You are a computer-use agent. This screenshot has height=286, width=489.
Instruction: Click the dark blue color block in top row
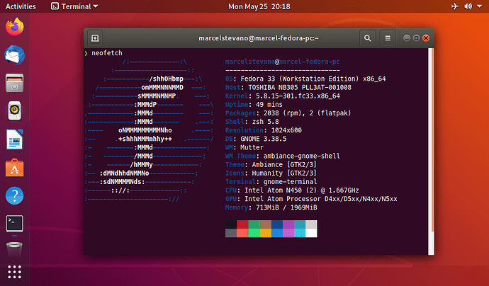coord(277,224)
